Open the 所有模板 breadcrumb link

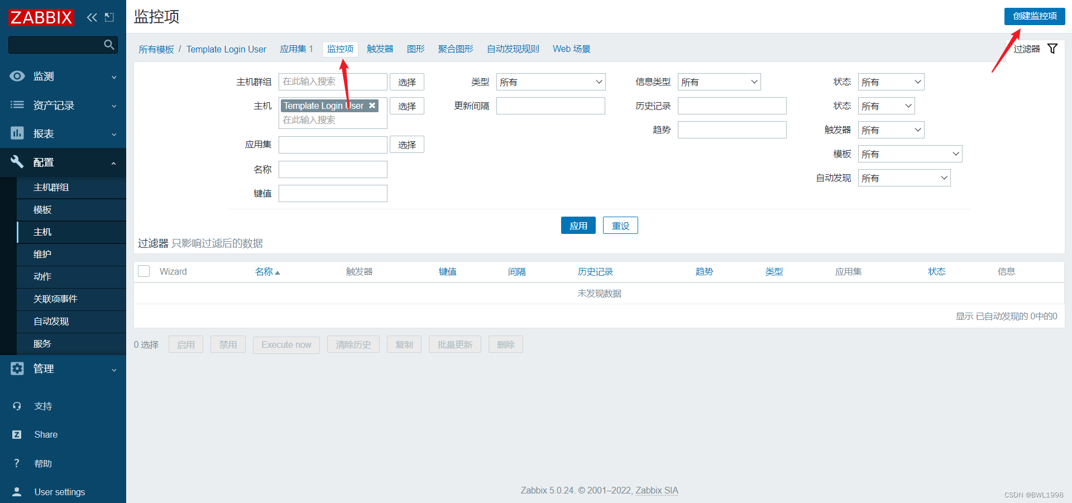[x=156, y=49]
